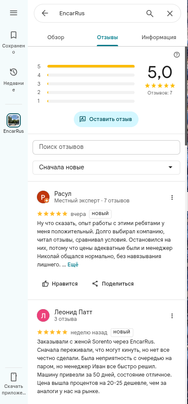The height and width of the screenshot is (404, 188).
Task: Click the 2-star rating bar
Action: (91, 92)
